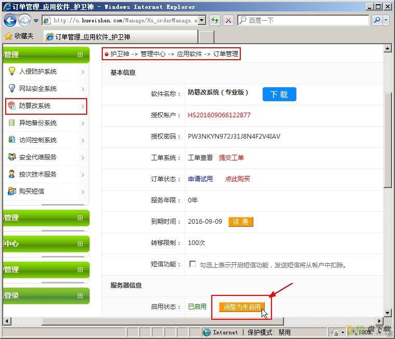Open 访问控制系统 menu item

(38, 140)
